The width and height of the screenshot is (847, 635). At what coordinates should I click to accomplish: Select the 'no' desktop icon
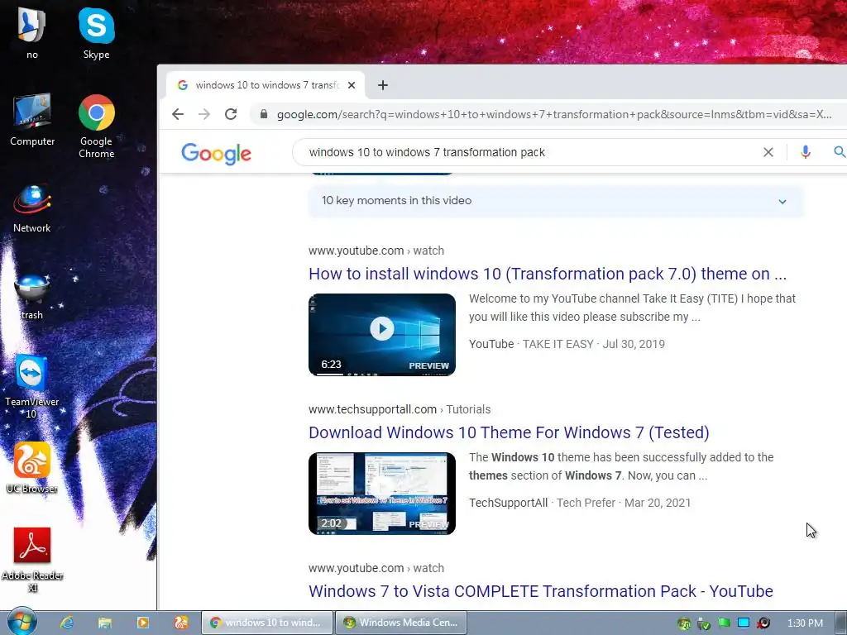point(32,33)
